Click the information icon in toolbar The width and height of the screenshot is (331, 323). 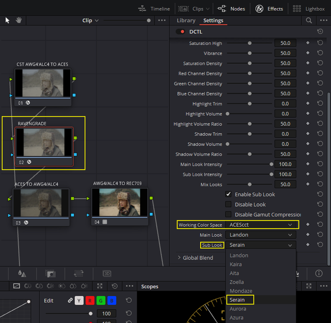[319, 273]
